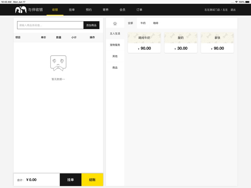Select the 商品 category
Screen dimensions: 251x188
(115, 68)
